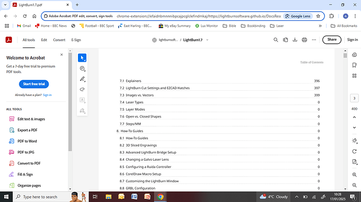Open the bookmarks panel
This screenshot has width=361, height=202.
point(354,65)
